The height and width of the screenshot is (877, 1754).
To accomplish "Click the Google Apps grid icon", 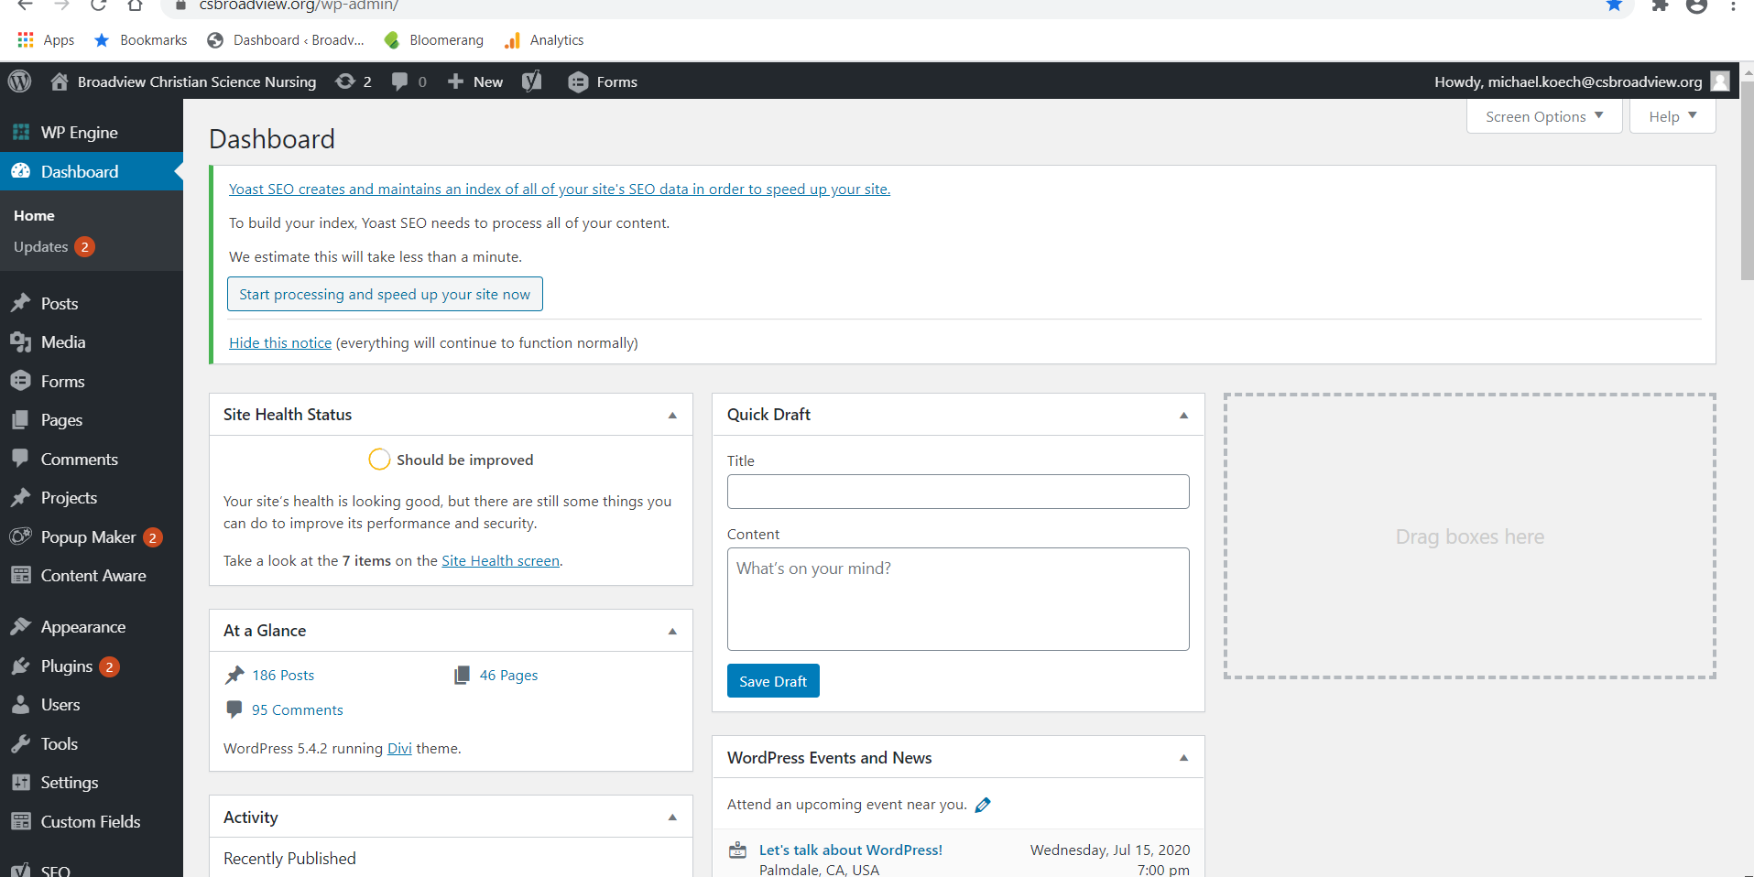I will pos(24,39).
